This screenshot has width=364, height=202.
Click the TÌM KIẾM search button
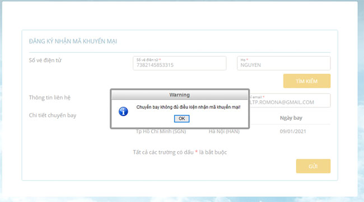pyautogui.click(x=307, y=81)
